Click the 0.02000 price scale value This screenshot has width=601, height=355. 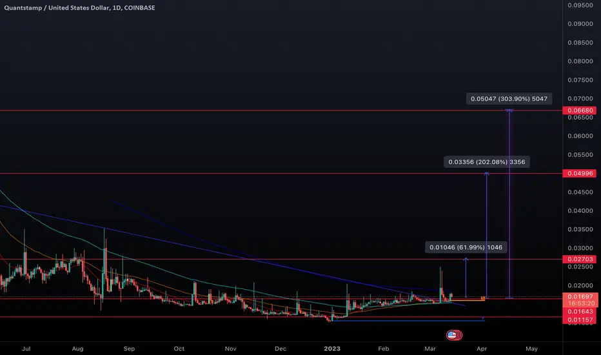(580, 285)
